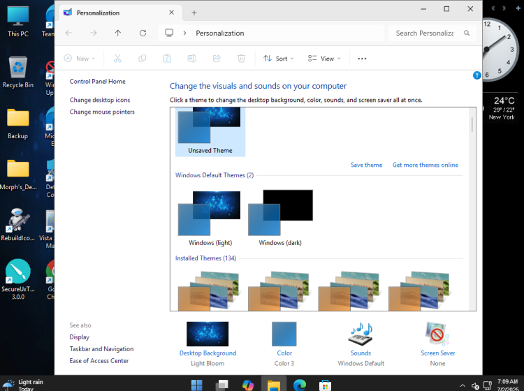Open the New dropdown menu

80,59
